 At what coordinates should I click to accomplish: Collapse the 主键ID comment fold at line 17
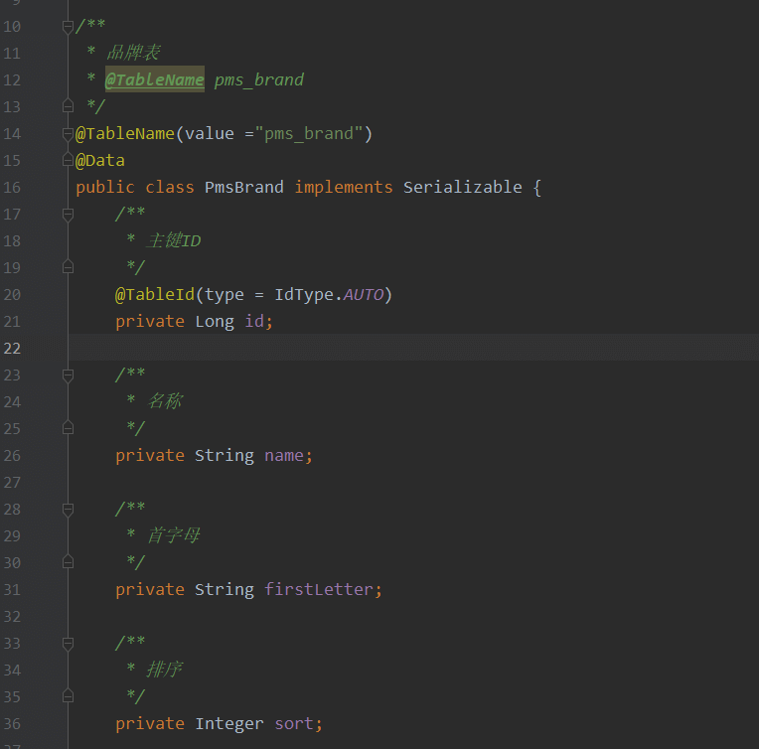pos(68,215)
